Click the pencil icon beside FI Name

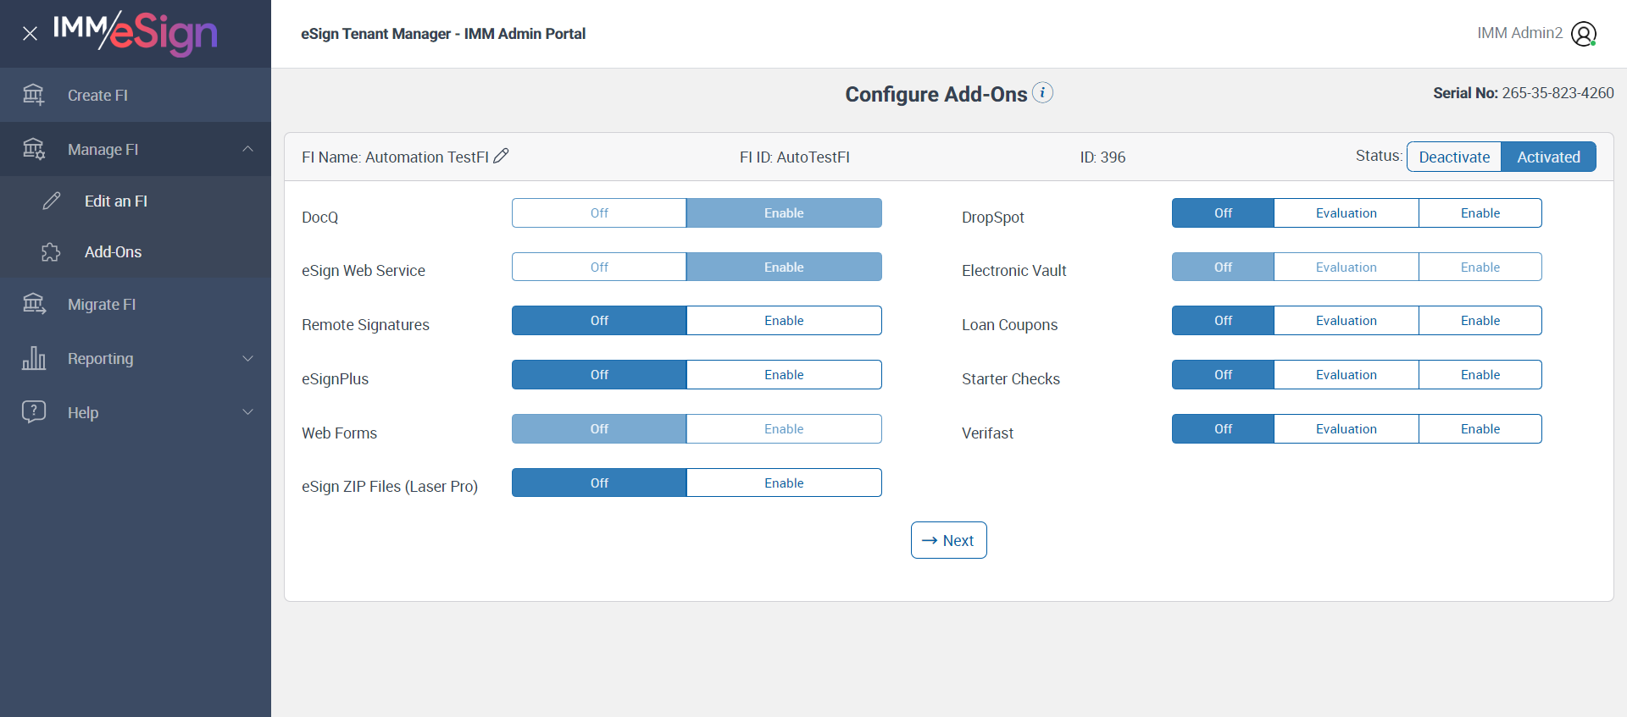pyautogui.click(x=501, y=156)
